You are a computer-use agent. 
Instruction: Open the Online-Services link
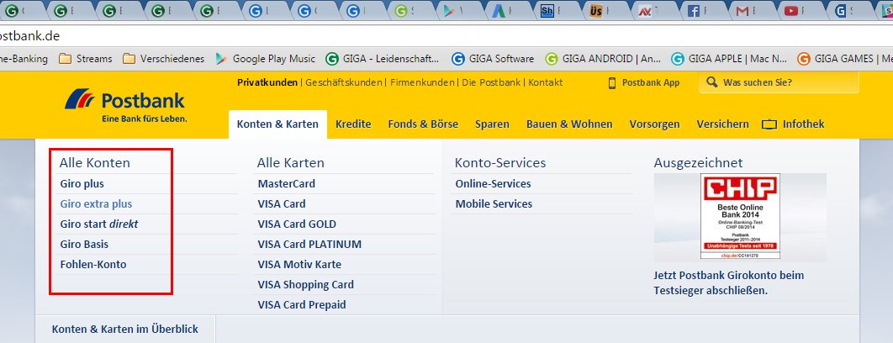tap(494, 184)
